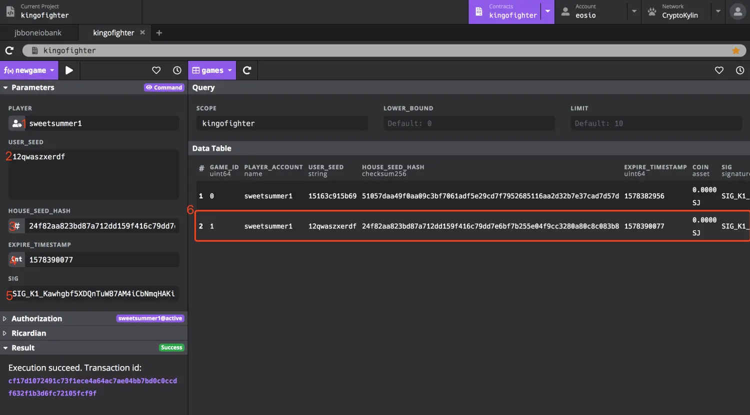Toggle the Command view badge
Screen dimensions: 750x415
164,87
